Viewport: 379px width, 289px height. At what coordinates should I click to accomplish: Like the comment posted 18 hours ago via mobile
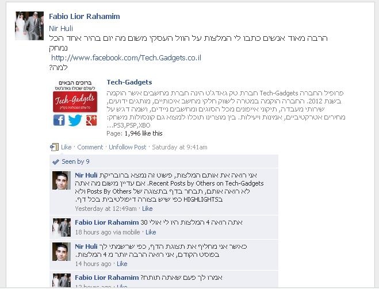coord(151,232)
